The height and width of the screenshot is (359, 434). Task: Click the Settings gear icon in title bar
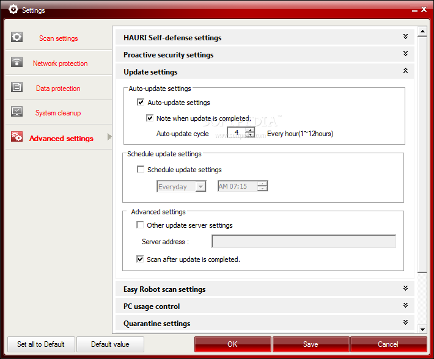pos(13,9)
